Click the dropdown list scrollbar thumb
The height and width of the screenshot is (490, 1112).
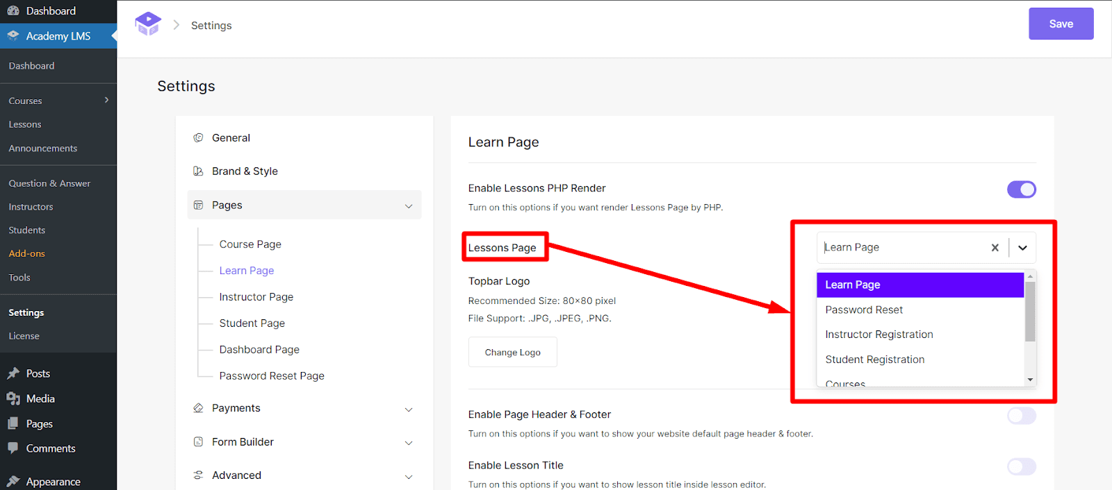(x=1030, y=312)
